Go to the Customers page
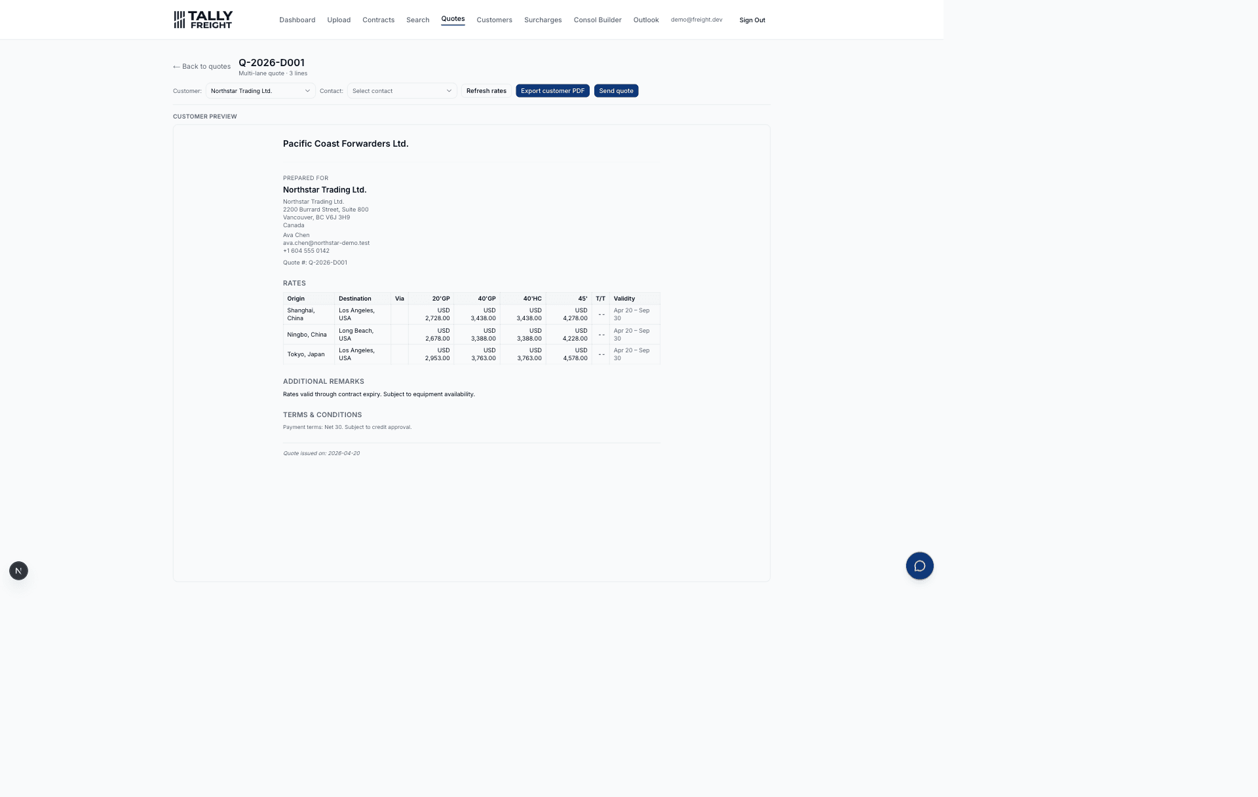The width and height of the screenshot is (1258, 797). tap(494, 20)
